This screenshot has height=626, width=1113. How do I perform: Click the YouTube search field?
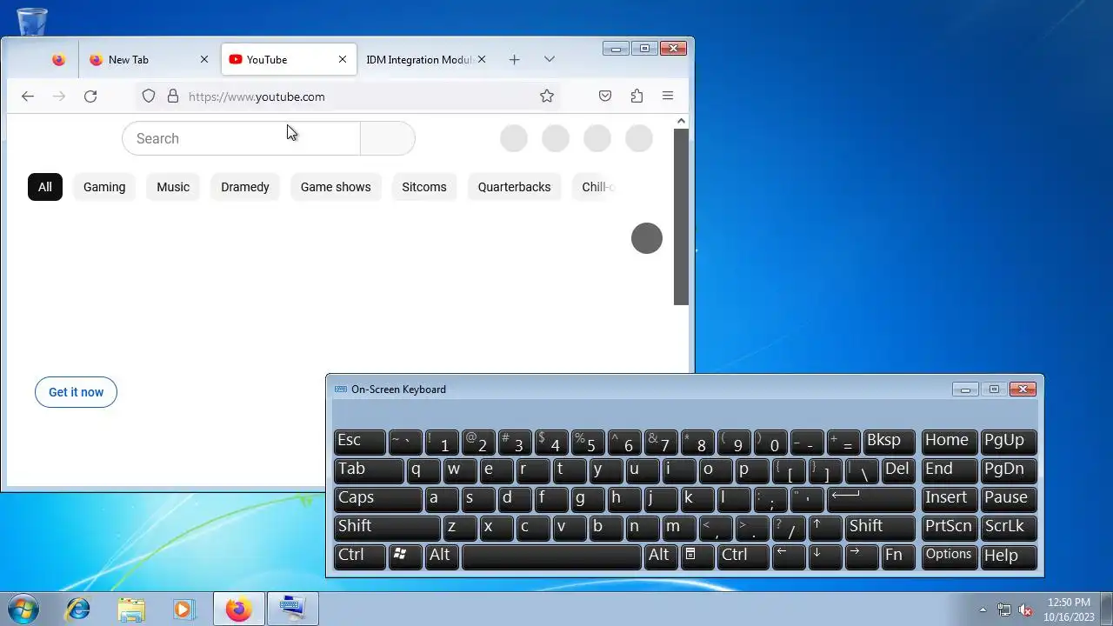coord(241,138)
